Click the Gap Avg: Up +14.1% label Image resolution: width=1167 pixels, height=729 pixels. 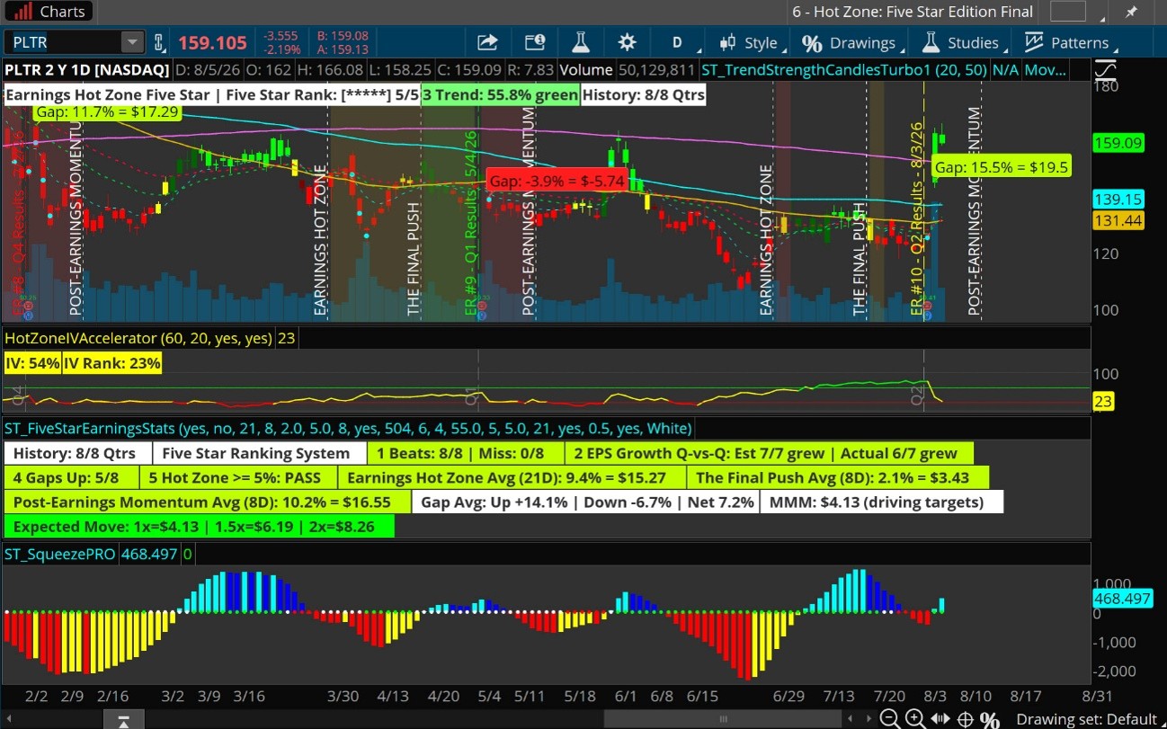(585, 502)
